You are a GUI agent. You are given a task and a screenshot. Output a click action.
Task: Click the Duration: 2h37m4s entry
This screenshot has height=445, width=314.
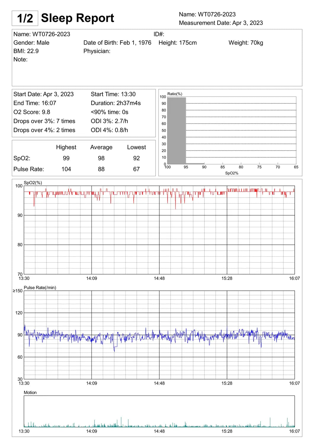point(116,103)
